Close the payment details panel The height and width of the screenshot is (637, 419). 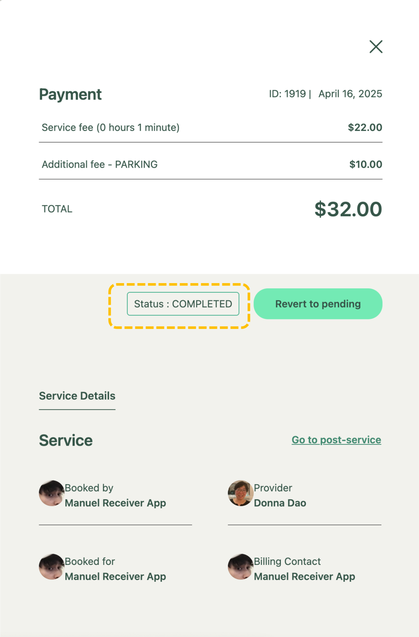point(376,47)
